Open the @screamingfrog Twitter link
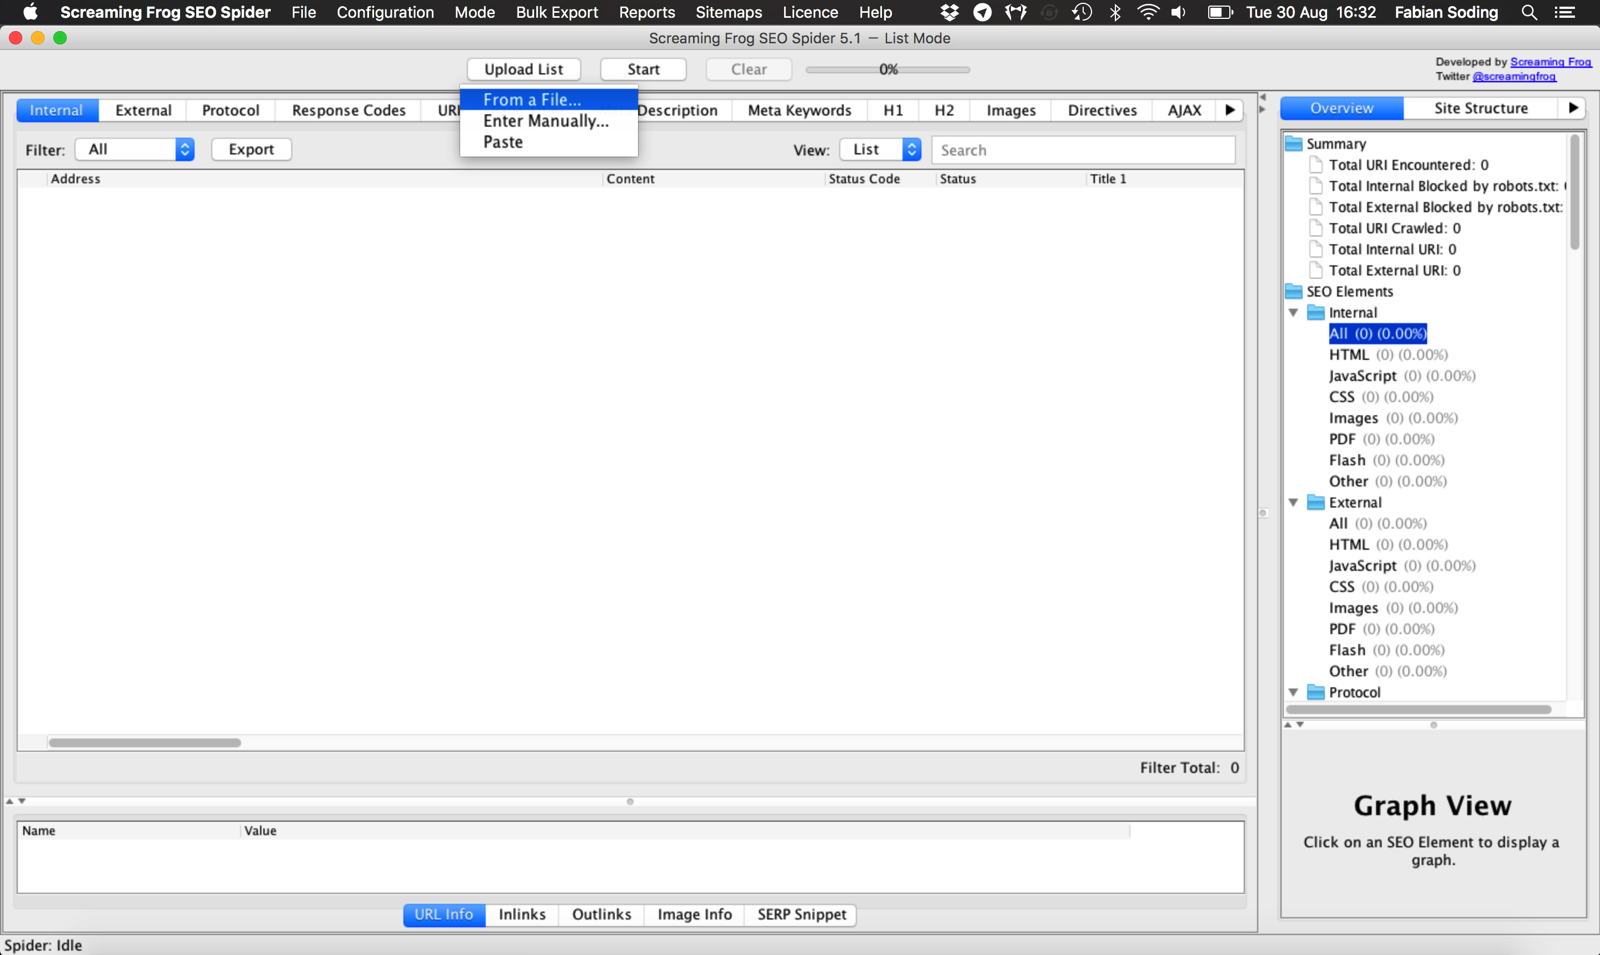 [1514, 77]
